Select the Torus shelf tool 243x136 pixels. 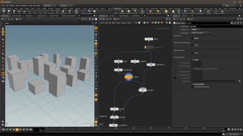(19, 12)
